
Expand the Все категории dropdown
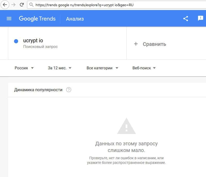(102, 68)
